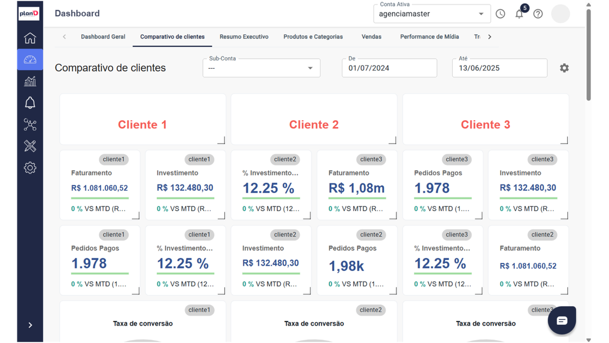
Task: Click resize handle of Cliente 2 card
Action: (393, 140)
